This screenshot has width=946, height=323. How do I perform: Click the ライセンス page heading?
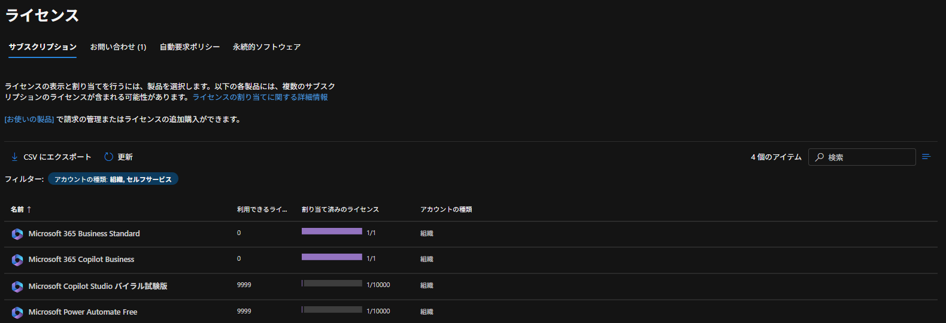coord(42,16)
